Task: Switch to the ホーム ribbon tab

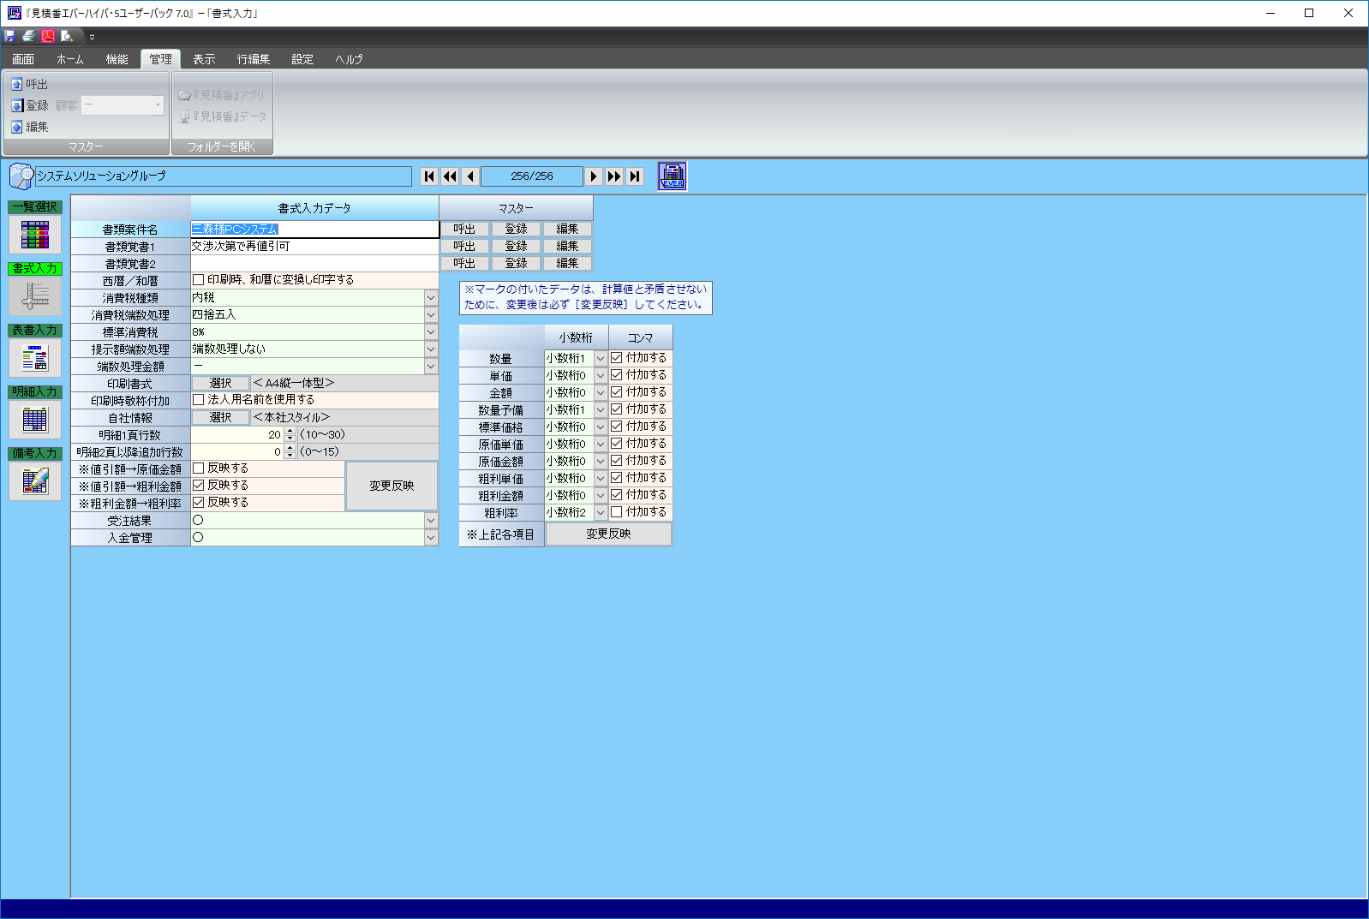Action: 70,59
